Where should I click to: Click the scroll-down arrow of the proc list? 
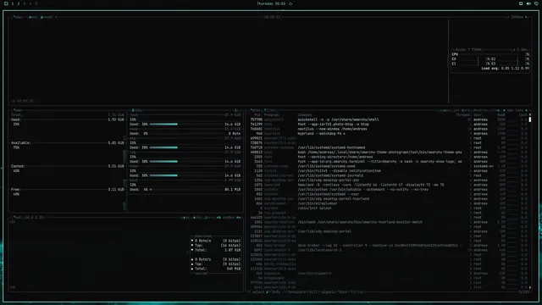[x=530, y=287]
